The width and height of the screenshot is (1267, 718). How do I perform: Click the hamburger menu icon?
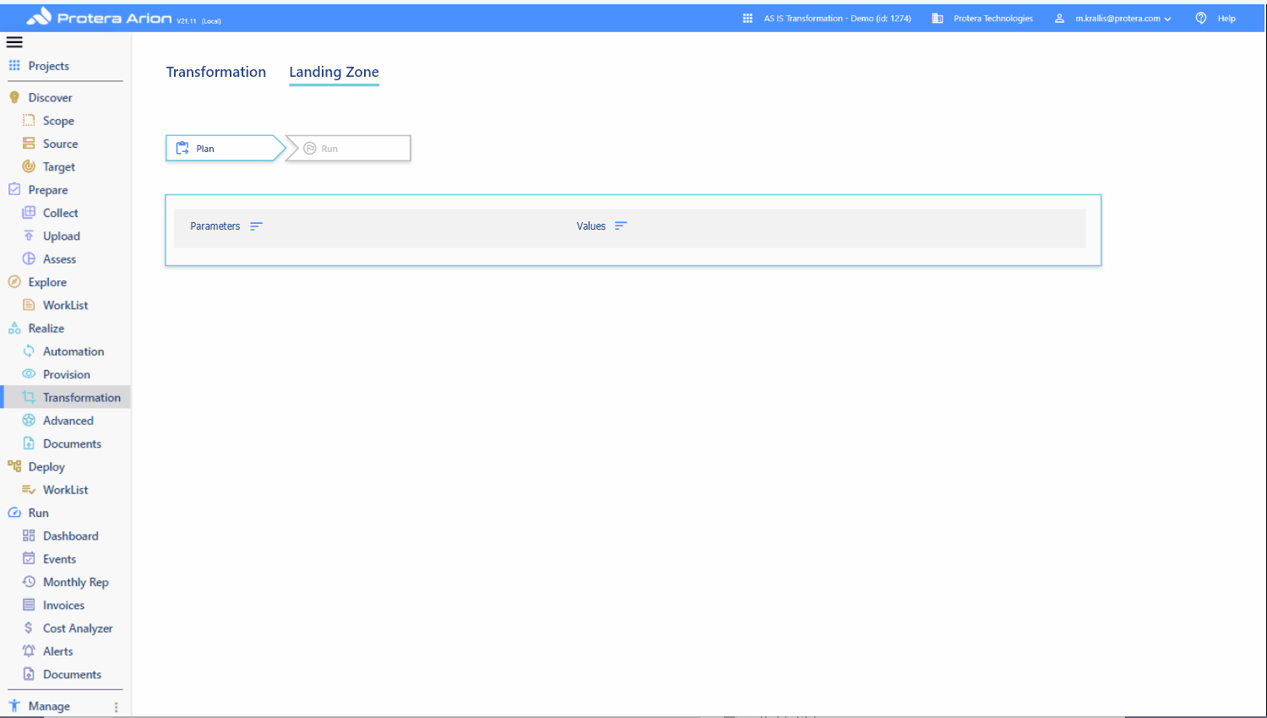click(14, 42)
